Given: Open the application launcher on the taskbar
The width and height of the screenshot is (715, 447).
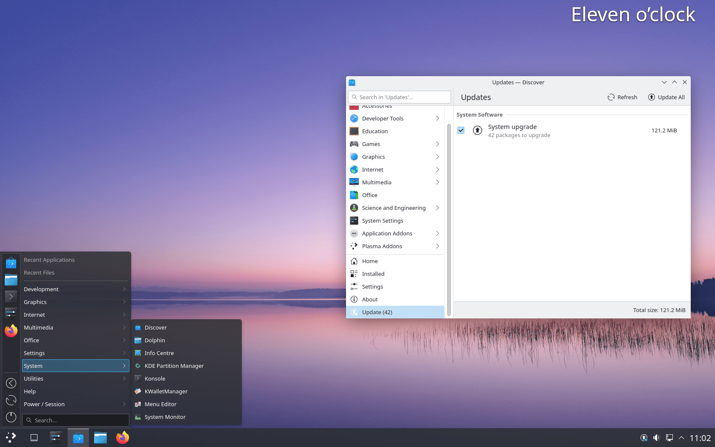Looking at the screenshot, I should point(11,437).
